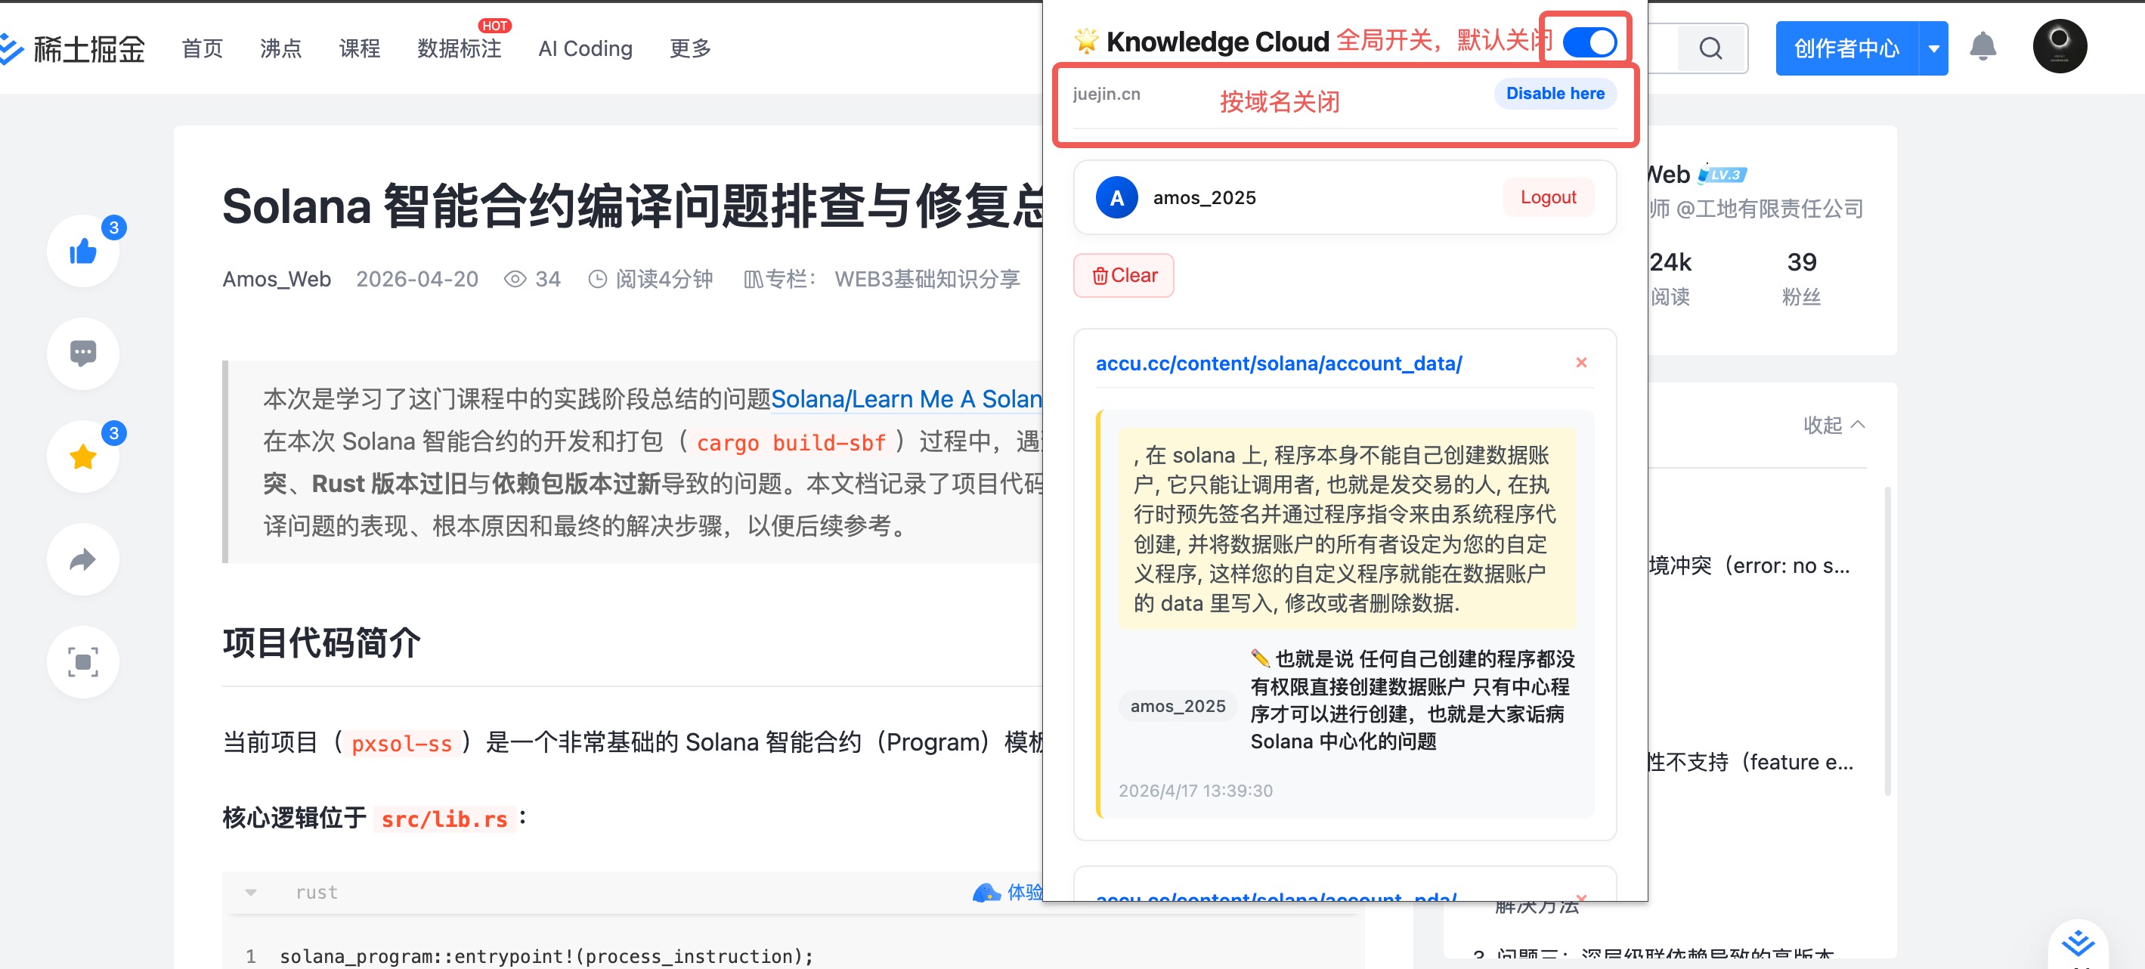The height and width of the screenshot is (969, 2145).
Task: Click the amos_2025 tag in note
Action: pyautogui.click(x=1178, y=706)
